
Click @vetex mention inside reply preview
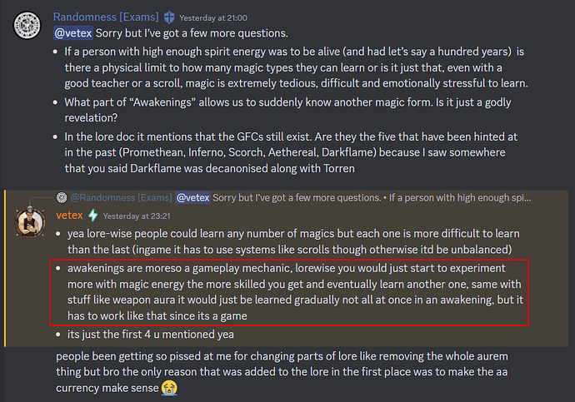click(192, 198)
